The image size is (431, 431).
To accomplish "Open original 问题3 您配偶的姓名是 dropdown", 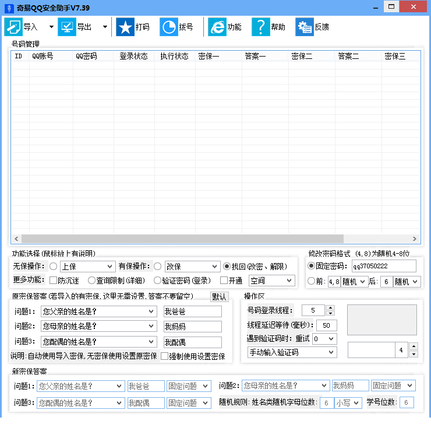I will click(99, 342).
